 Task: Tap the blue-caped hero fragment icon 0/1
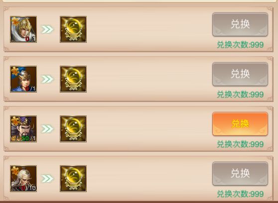point(23,79)
